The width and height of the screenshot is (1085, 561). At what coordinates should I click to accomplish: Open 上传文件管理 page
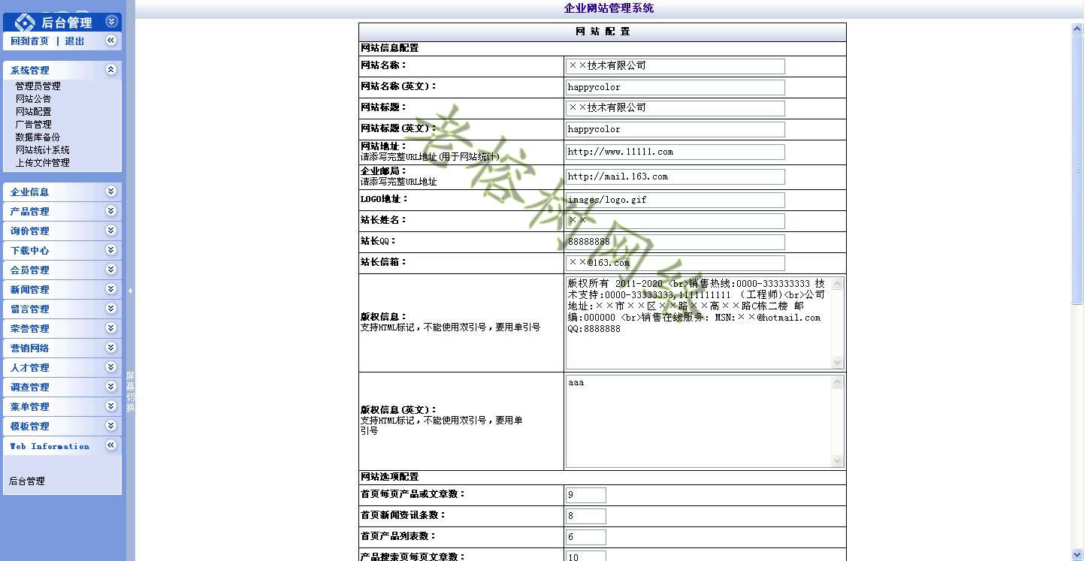pyautogui.click(x=42, y=163)
